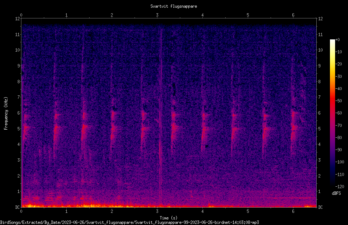348x225 pixels.
Task: Click the 'Time (s)' axis label
Action: pos(168,218)
